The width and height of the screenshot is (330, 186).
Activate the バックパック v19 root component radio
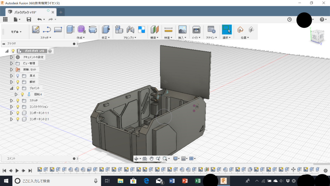click(x=50, y=51)
